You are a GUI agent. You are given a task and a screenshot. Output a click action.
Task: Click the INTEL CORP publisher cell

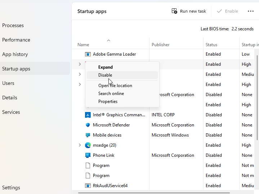[163, 115]
